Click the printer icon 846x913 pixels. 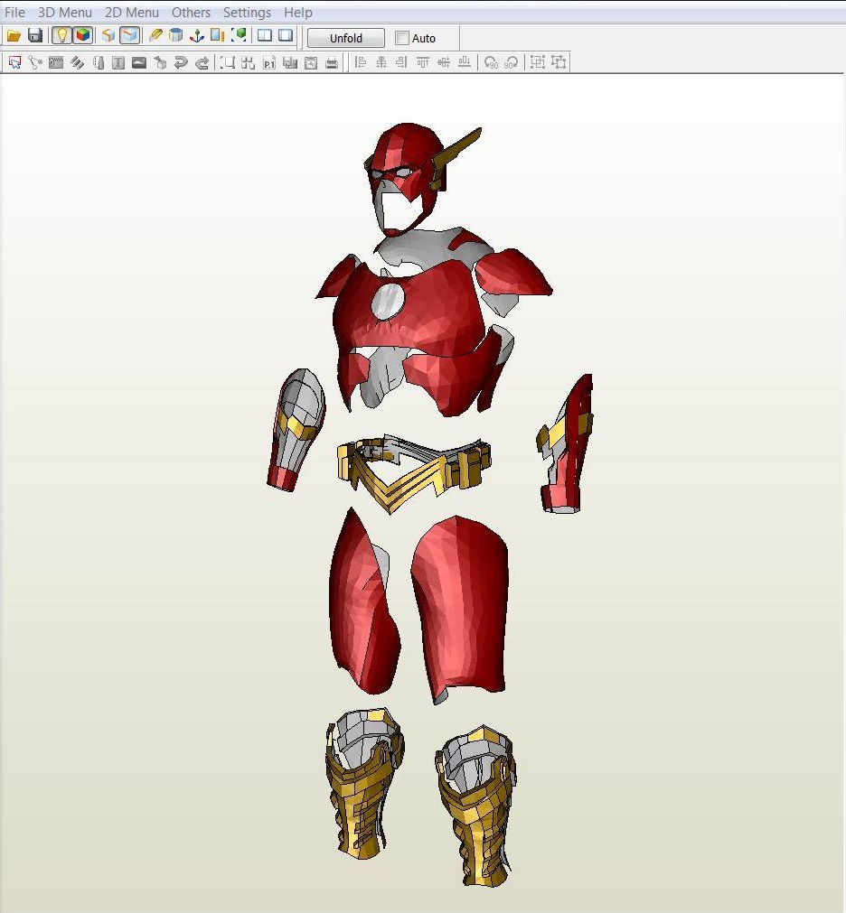pos(332,62)
